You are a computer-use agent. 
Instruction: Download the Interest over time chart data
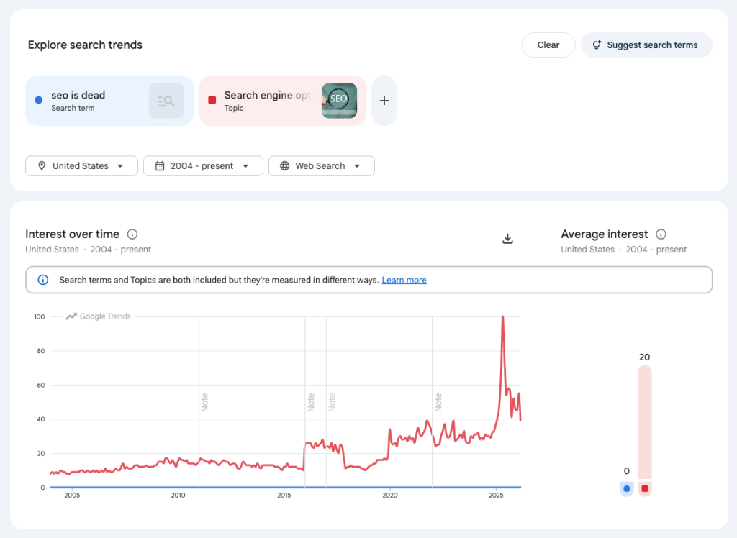[507, 239]
